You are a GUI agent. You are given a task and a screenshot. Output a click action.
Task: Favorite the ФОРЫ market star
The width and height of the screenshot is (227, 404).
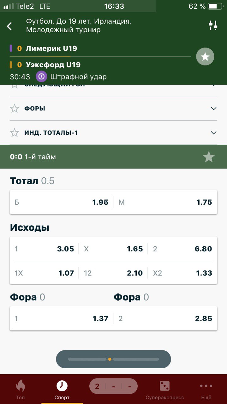(15, 109)
